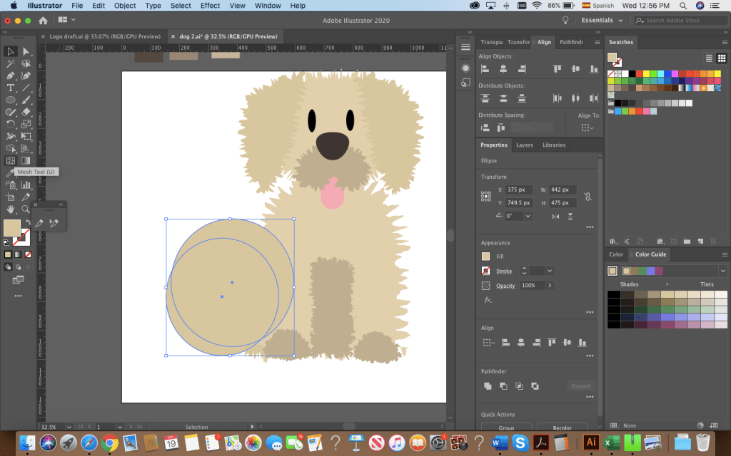Click Vertical Align Top in the Align panel
The image size is (731, 456).
point(557,68)
